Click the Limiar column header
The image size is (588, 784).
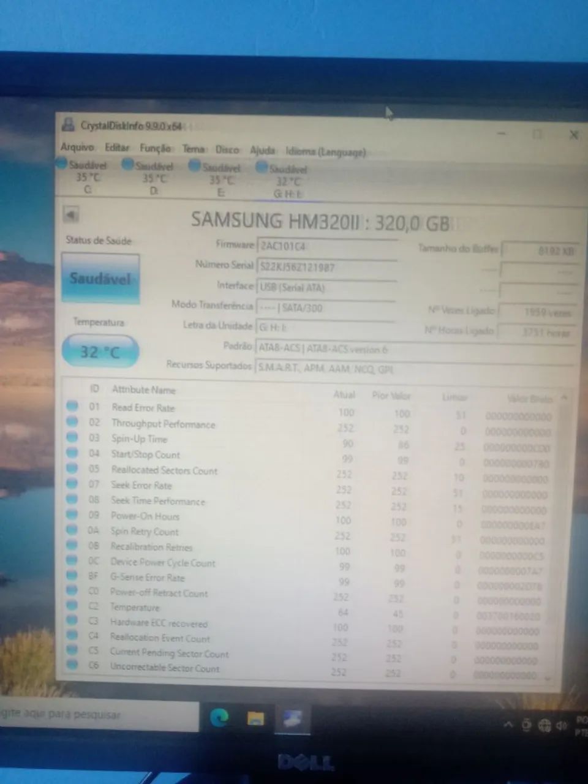pos(454,398)
